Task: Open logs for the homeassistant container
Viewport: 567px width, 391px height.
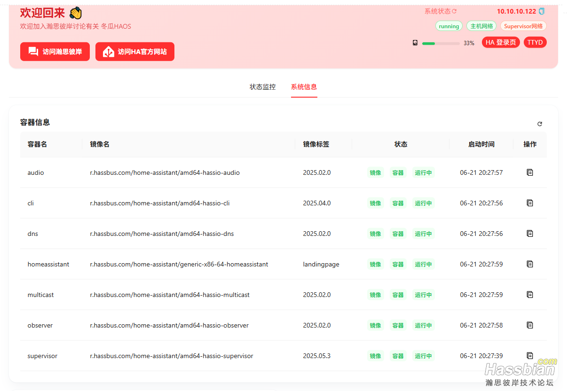Action: coord(530,264)
